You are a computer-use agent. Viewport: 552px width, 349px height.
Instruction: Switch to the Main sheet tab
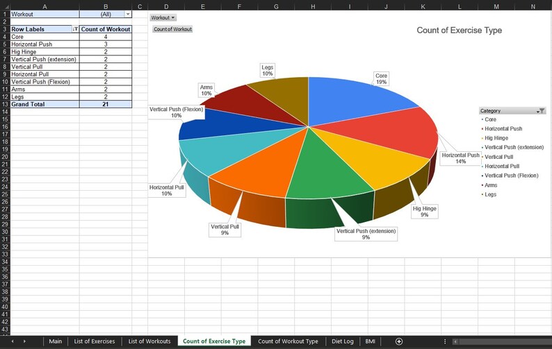(56, 341)
